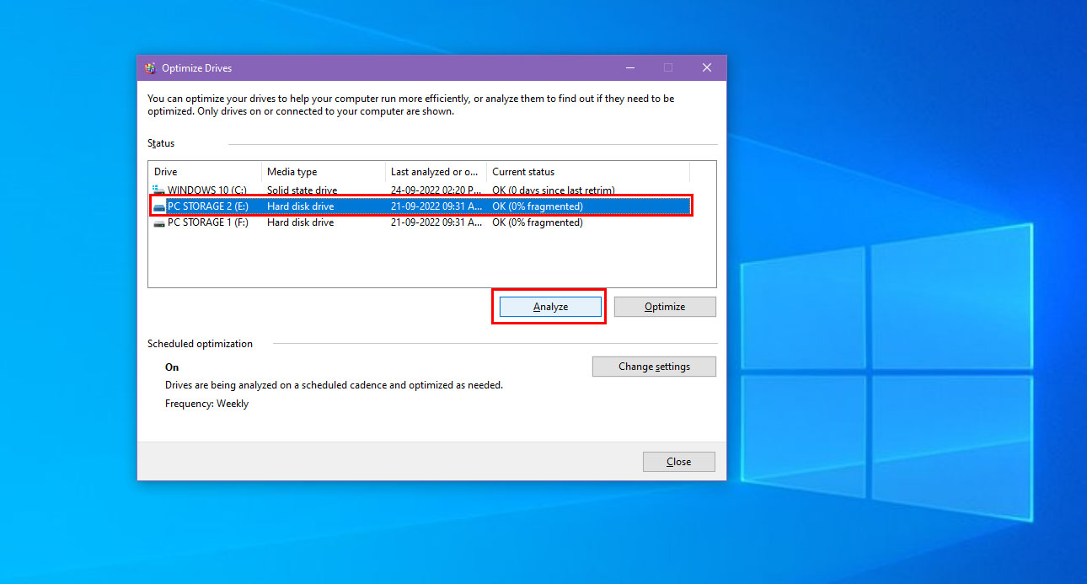The height and width of the screenshot is (584, 1087).
Task: Click Solid state drive media type cell
Action: 302,190
